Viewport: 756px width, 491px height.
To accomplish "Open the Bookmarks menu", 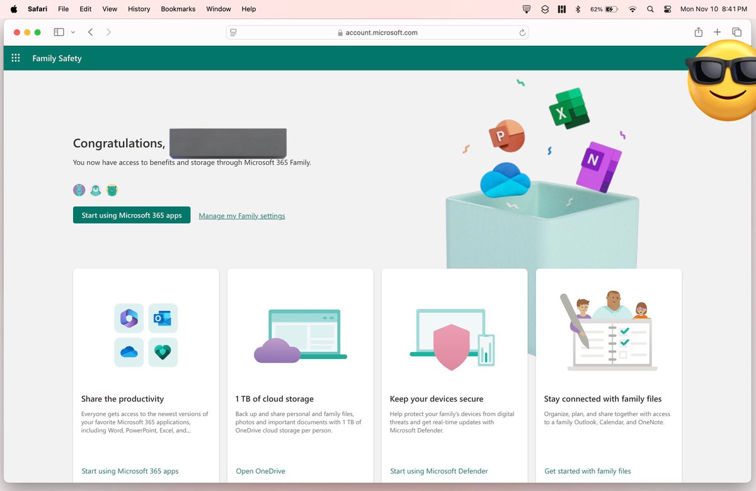I will tap(178, 9).
